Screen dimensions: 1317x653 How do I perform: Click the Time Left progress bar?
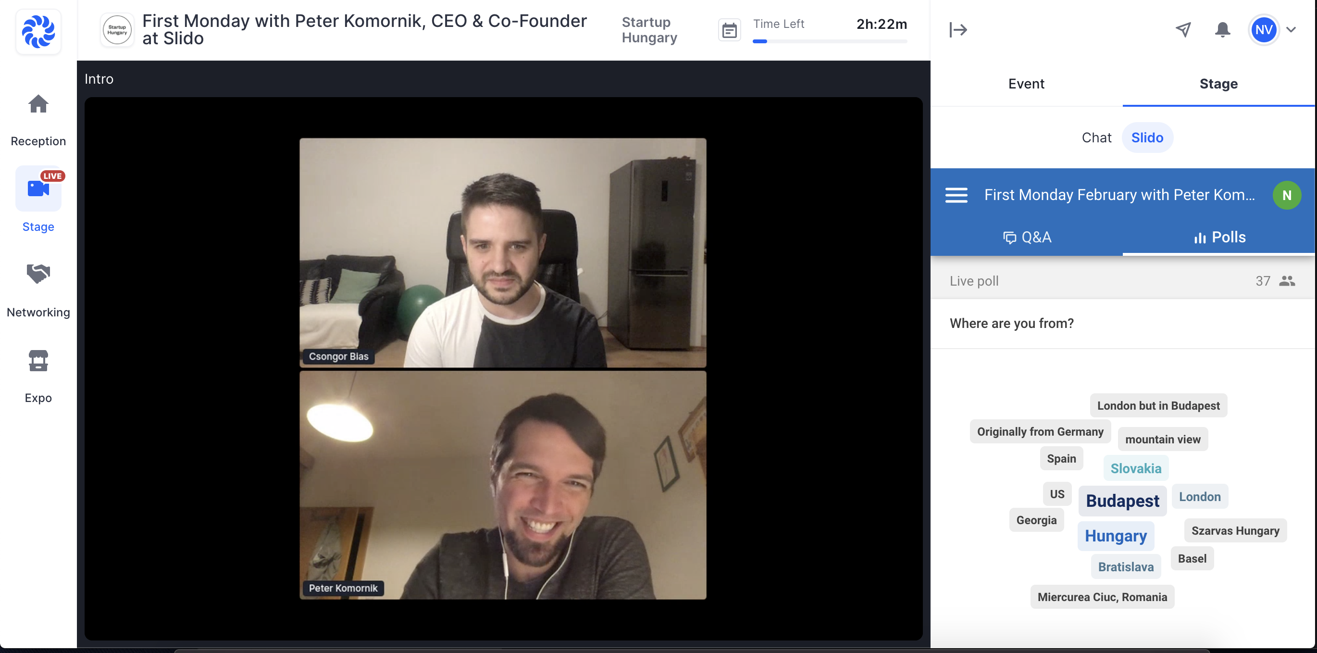829,41
